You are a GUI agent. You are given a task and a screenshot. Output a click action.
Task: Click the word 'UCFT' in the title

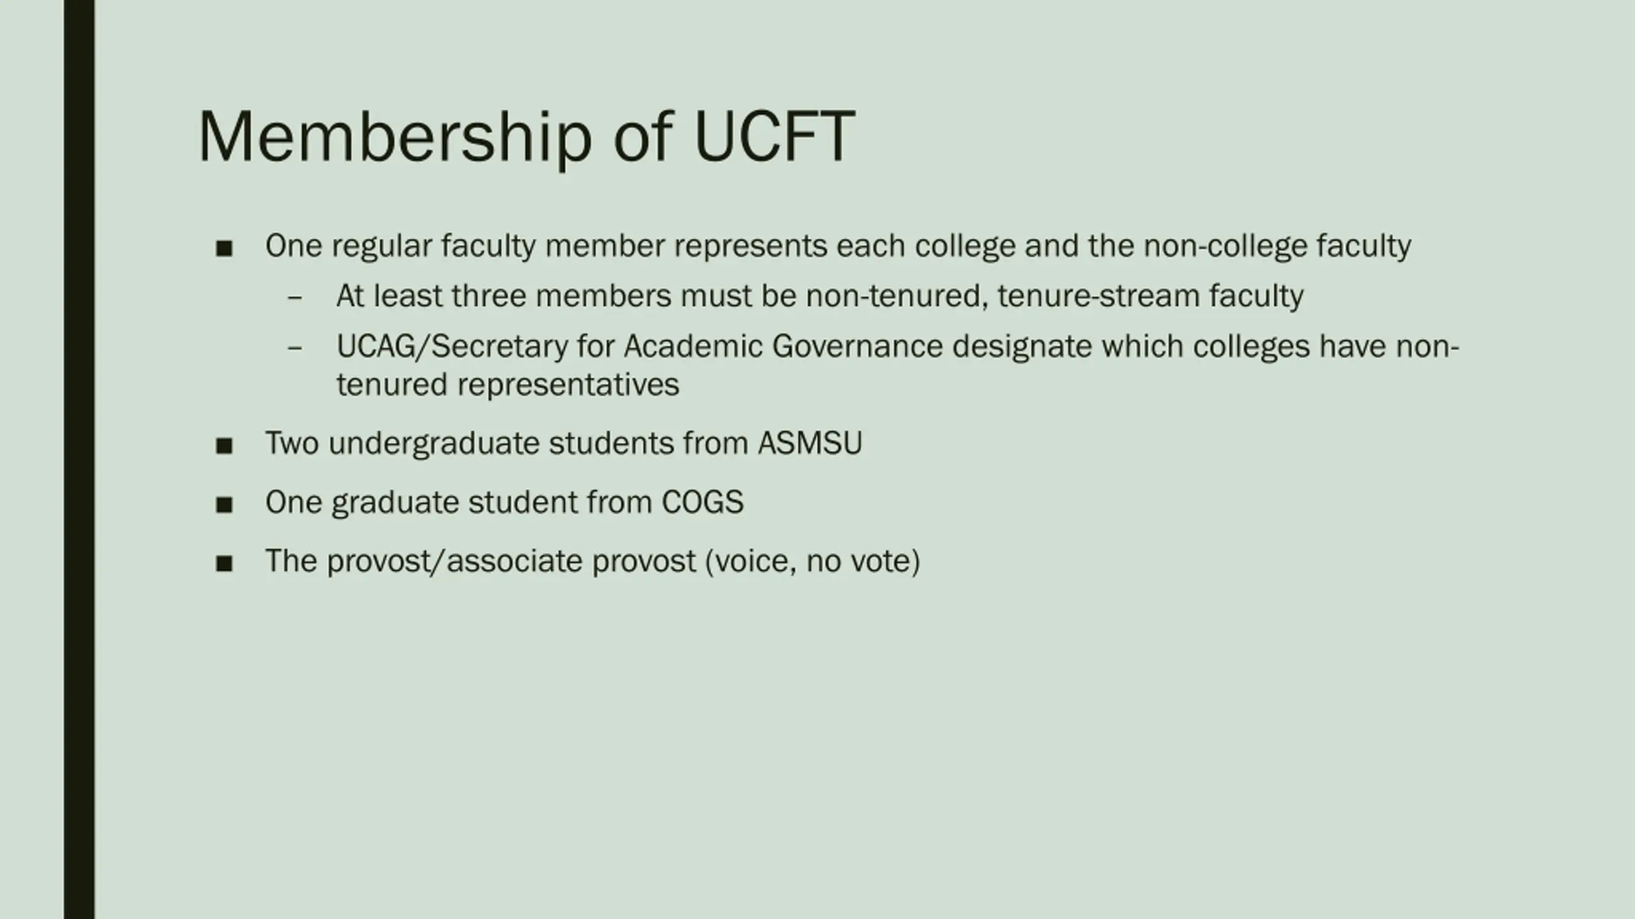pos(774,137)
